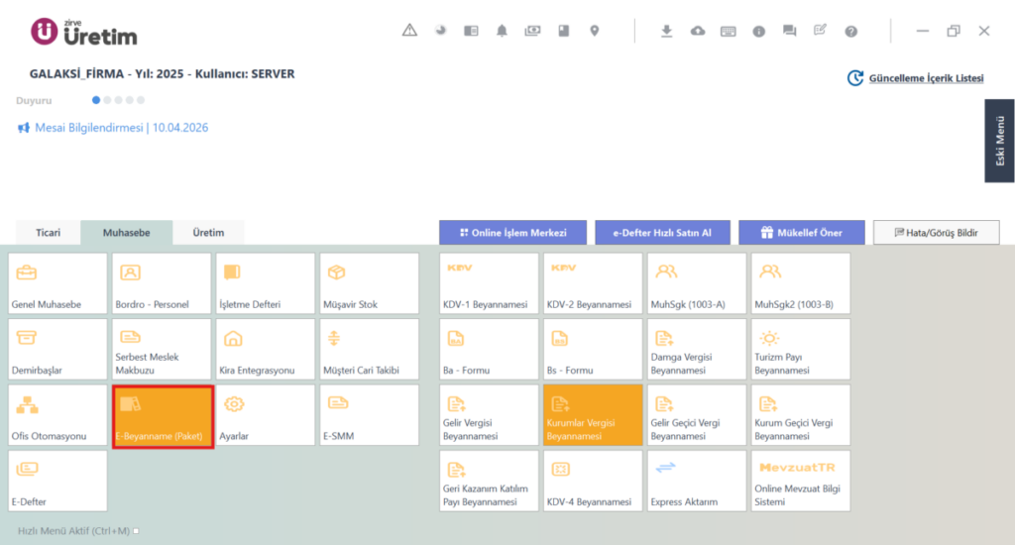Open Damga Vergisi Beyannamesi tile

[x=697, y=349]
